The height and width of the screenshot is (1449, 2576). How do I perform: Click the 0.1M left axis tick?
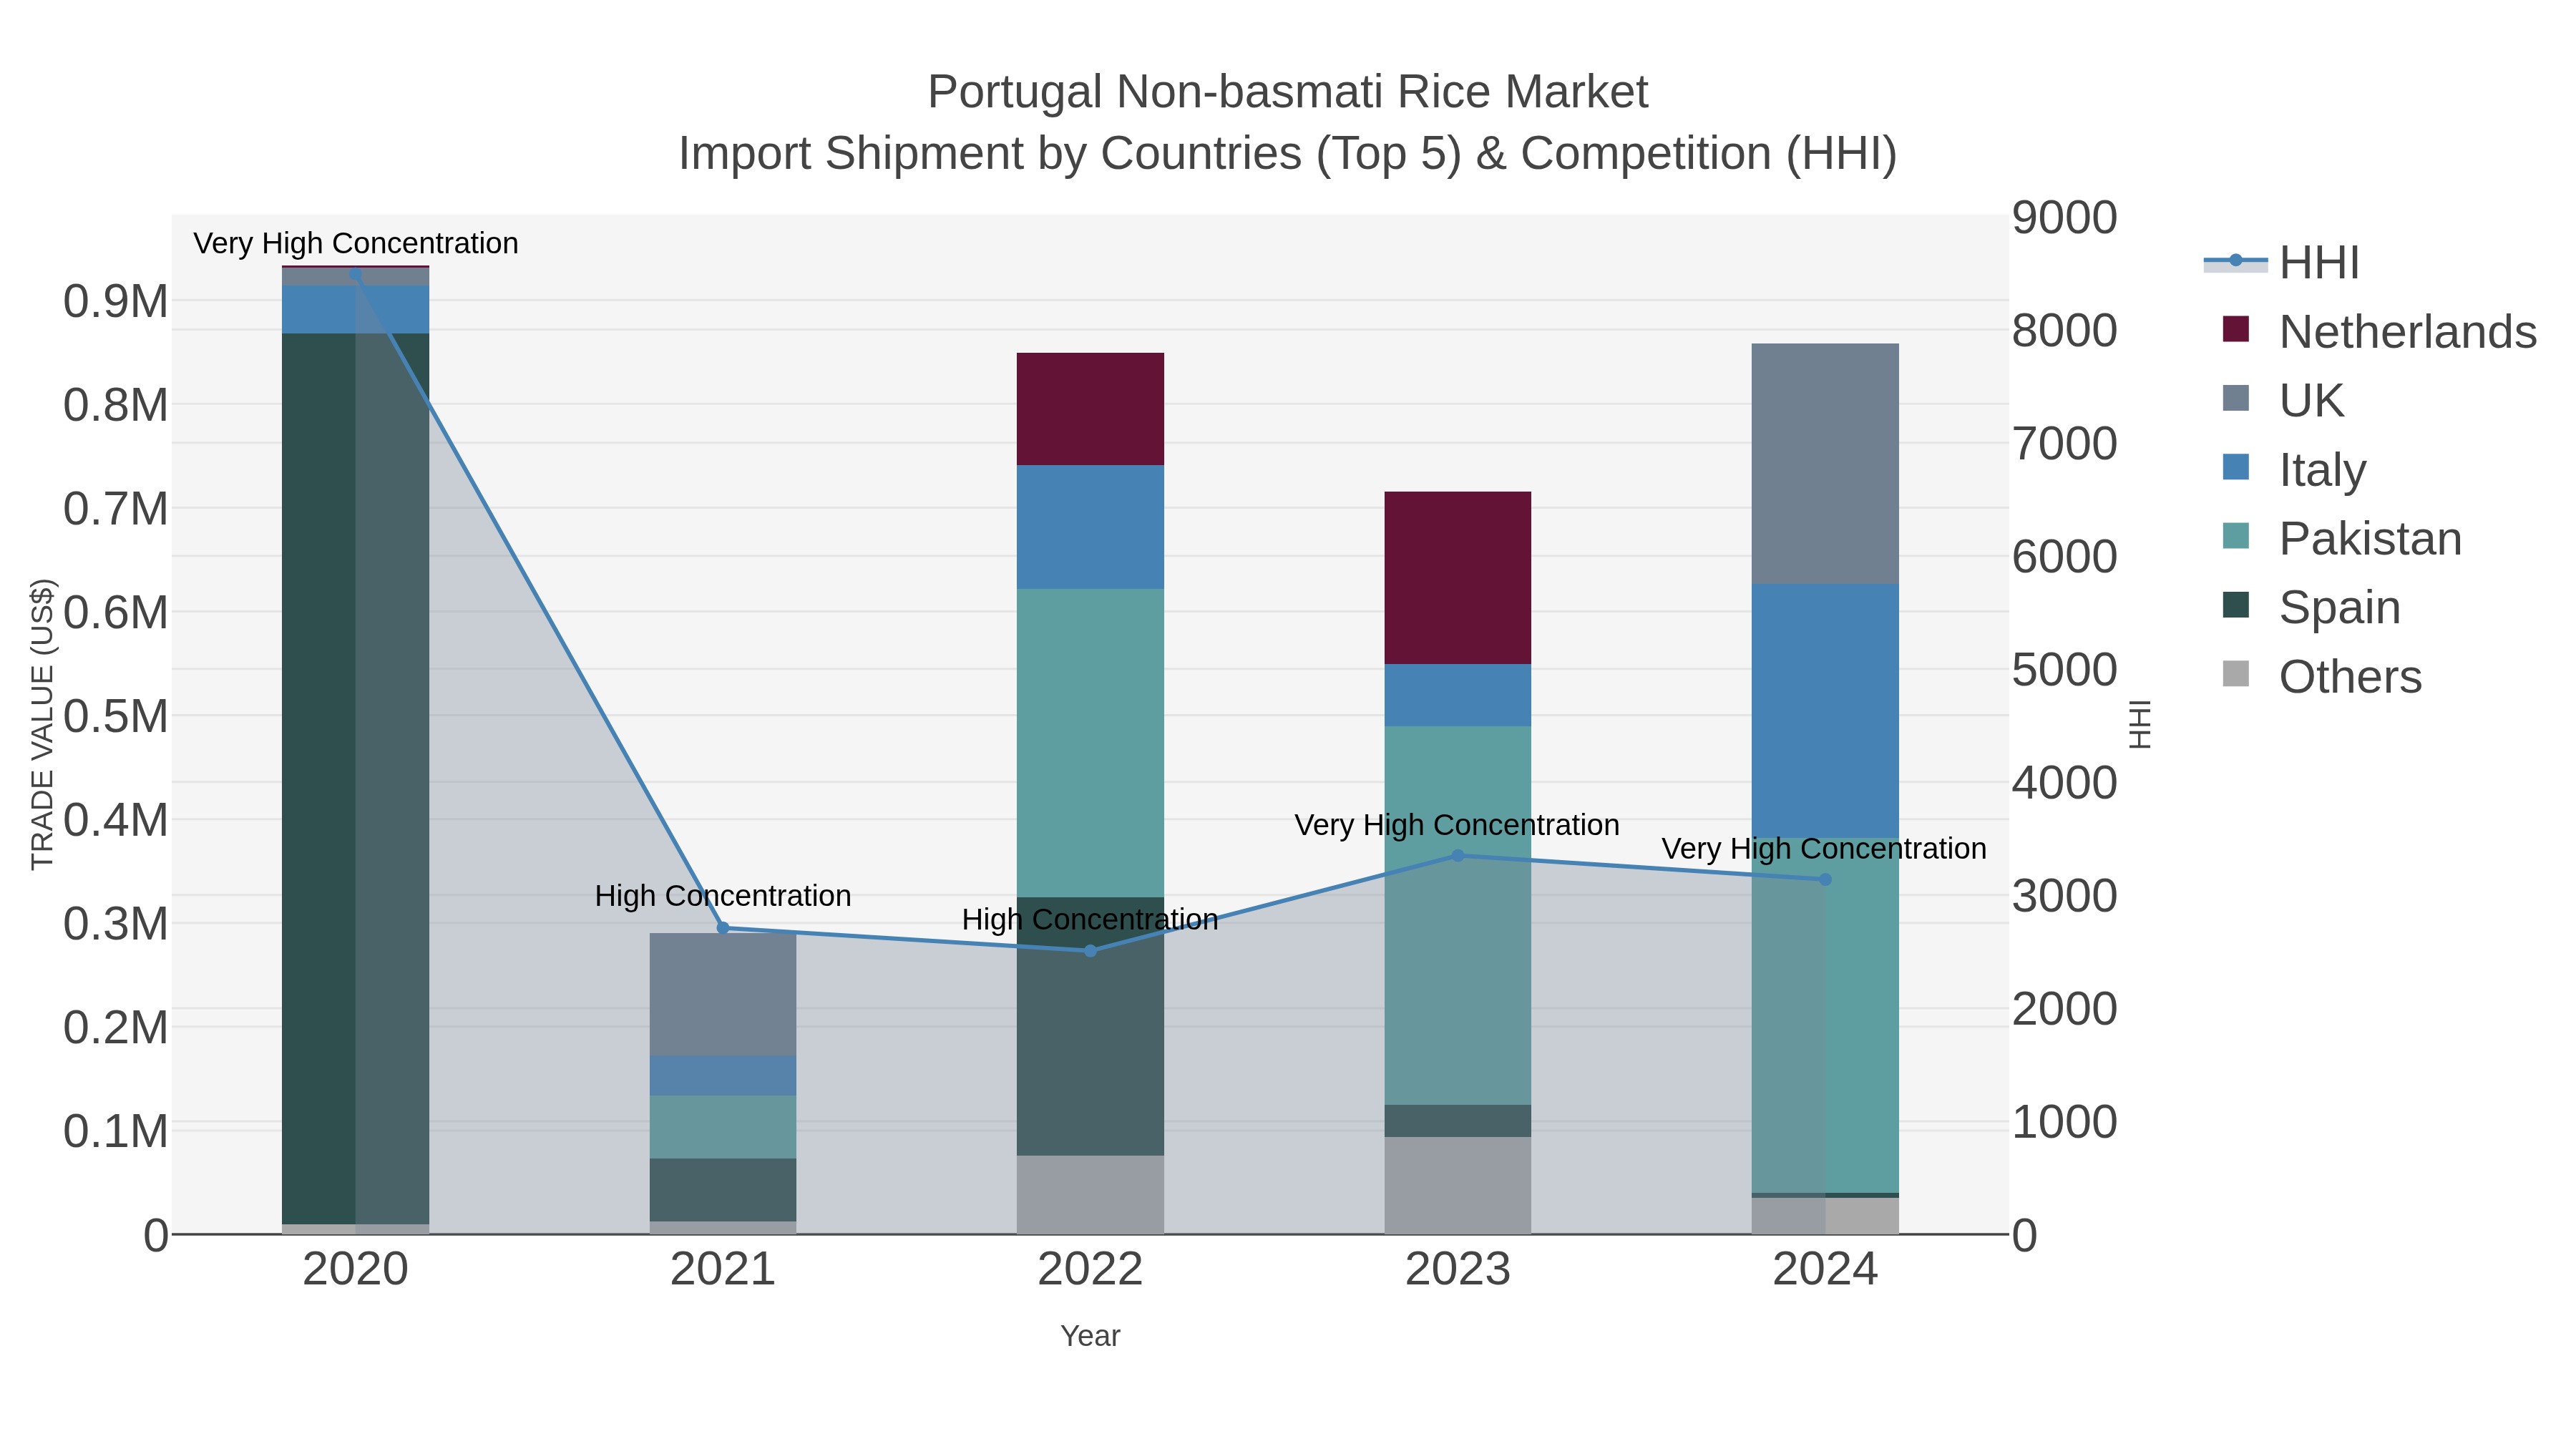[x=116, y=1131]
